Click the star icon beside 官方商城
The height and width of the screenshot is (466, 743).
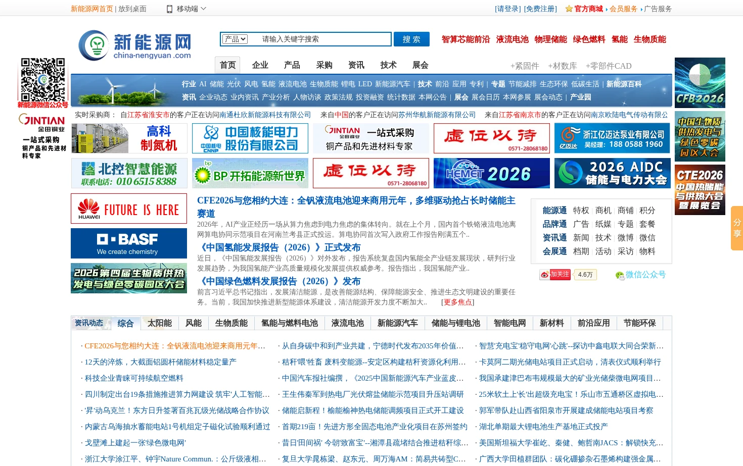click(x=569, y=9)
